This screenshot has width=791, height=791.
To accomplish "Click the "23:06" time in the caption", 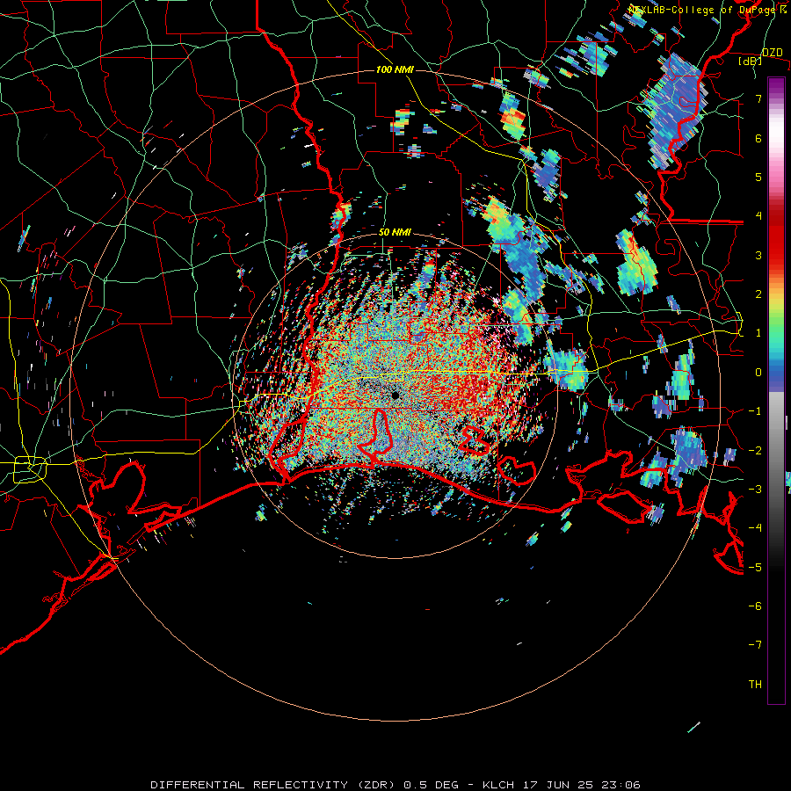I will 620,785.
